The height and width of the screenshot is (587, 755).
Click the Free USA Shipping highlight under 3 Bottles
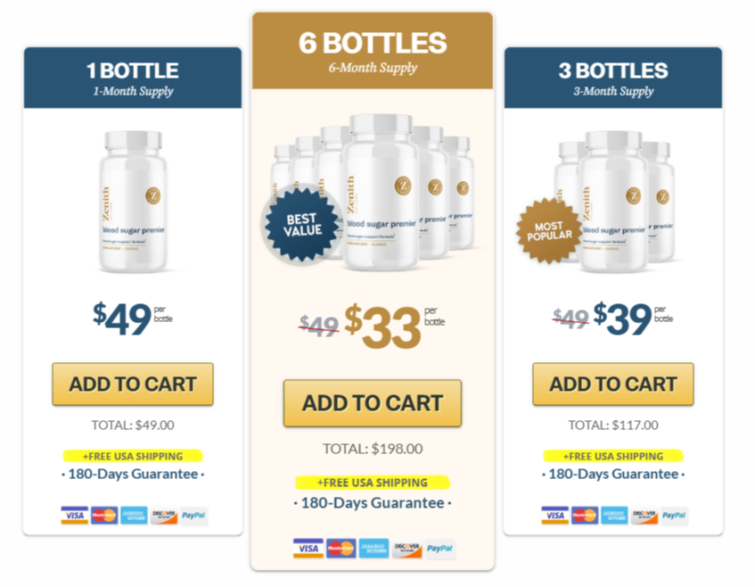click(612, 456)
